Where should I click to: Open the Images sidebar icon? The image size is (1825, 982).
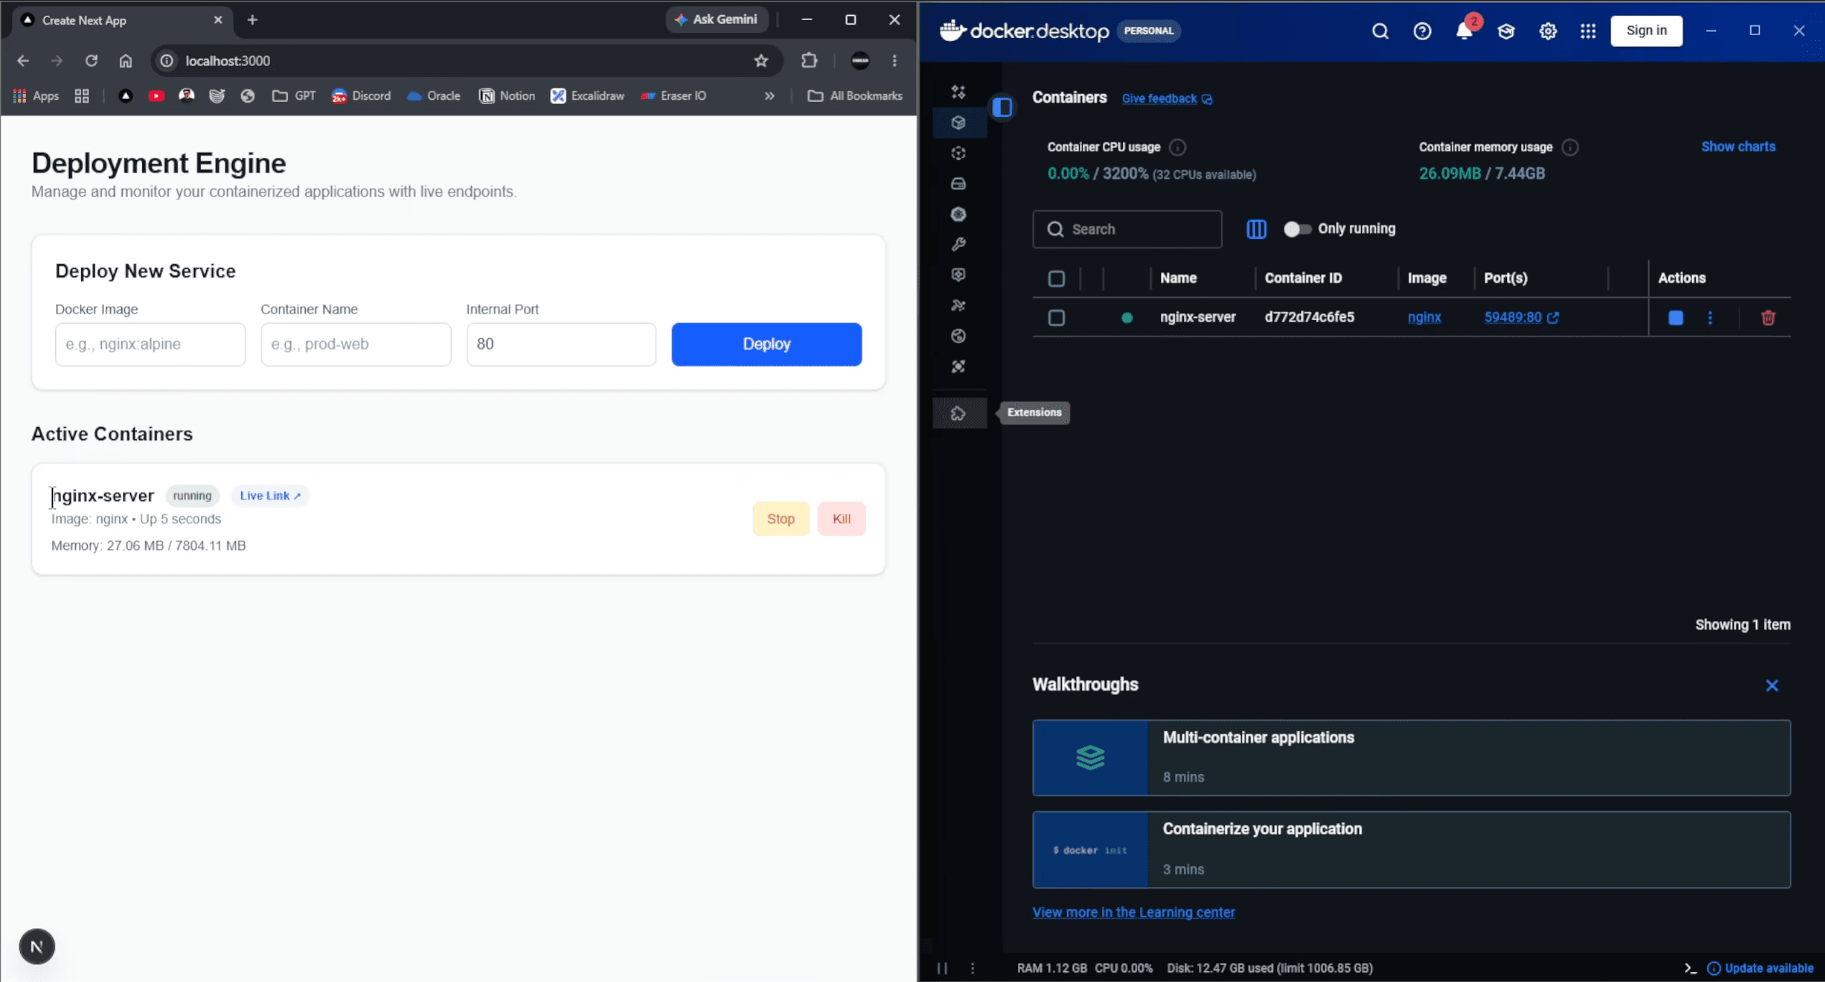pyautogui.click(x=958, y=153)
